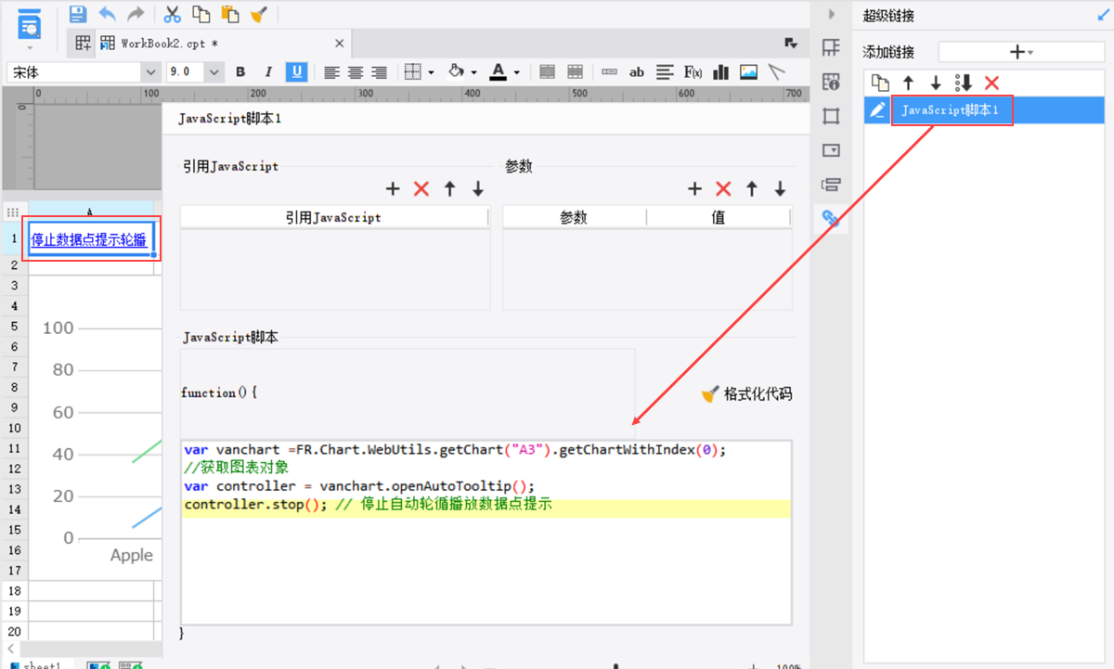The height and width of the screenshot is (669, 1114).
Task: Sort hyperlink list icon
Action: click(964, 83)
